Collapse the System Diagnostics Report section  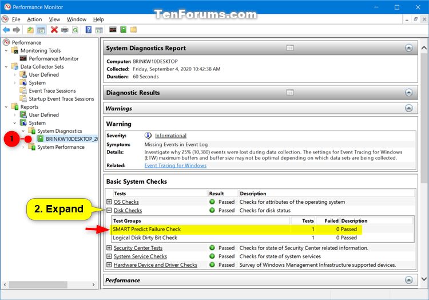pyautogui.click(x=409, y=48)
